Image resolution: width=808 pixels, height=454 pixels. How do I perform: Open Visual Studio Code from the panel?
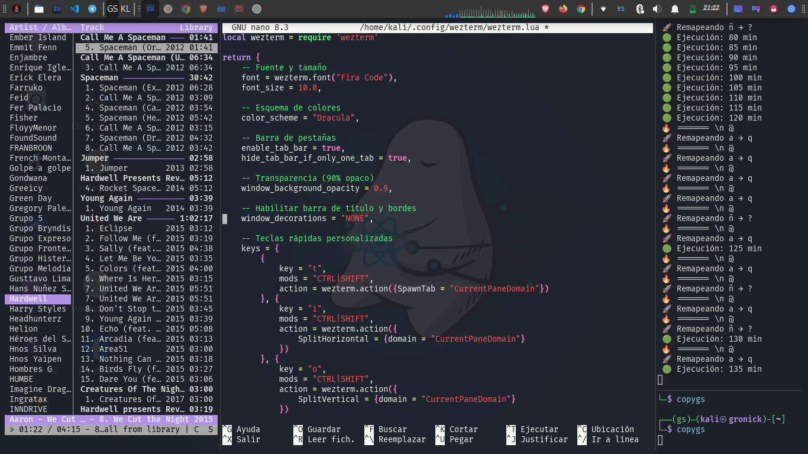pyautogui.click(x=75, y=9)
